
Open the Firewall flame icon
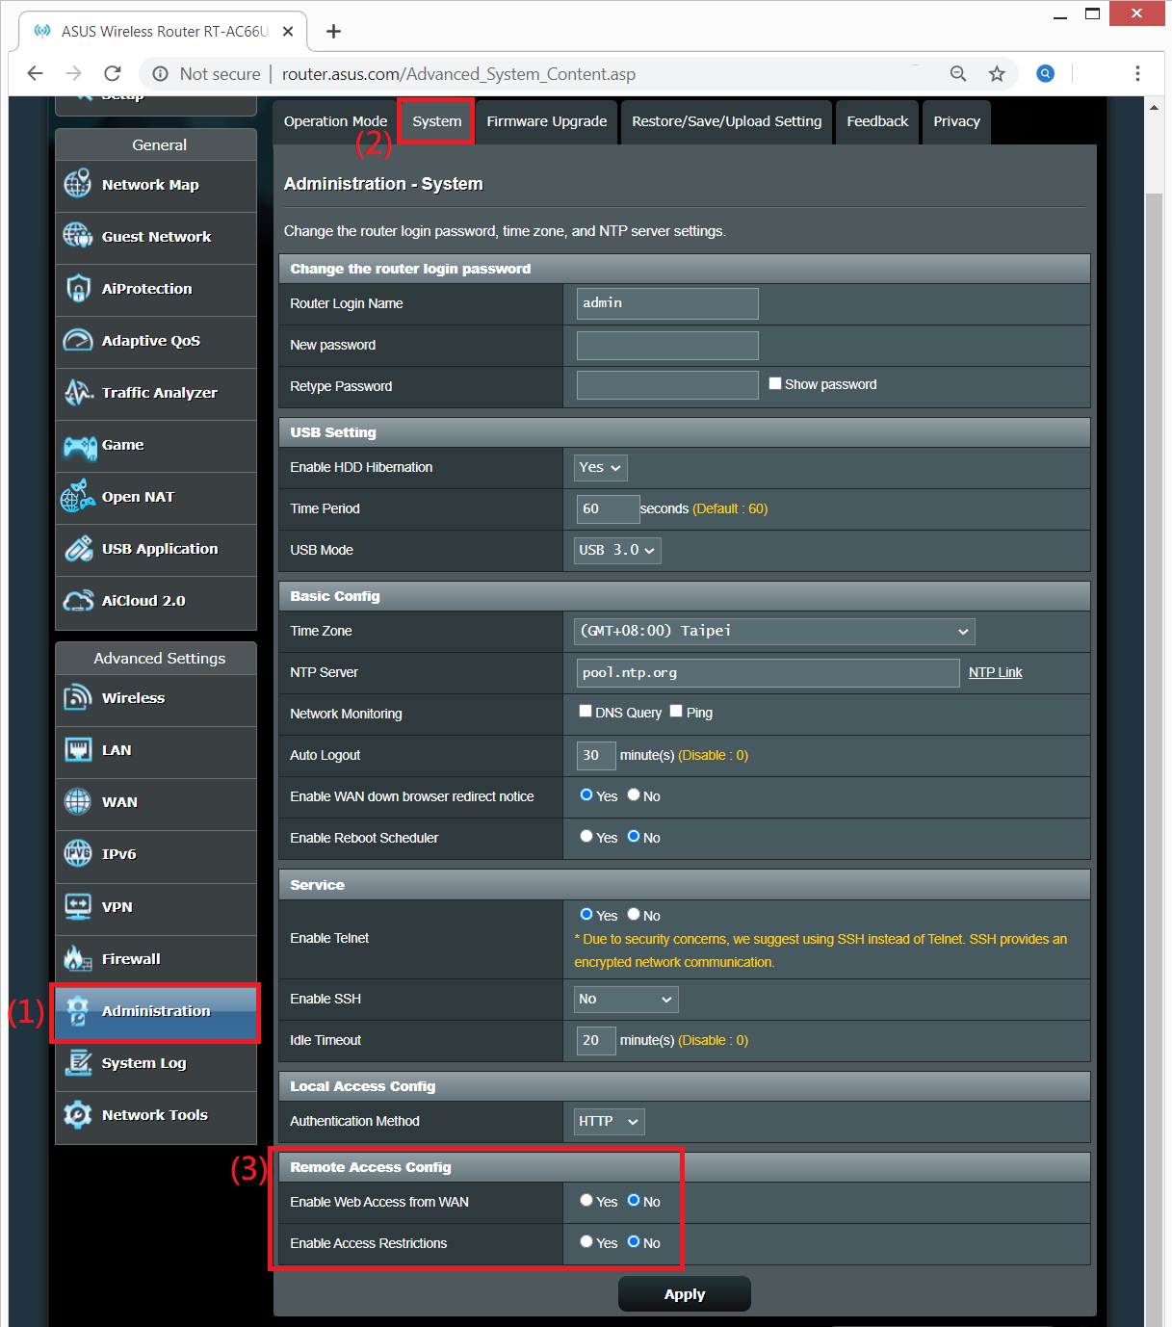click(x=77, y=958)
